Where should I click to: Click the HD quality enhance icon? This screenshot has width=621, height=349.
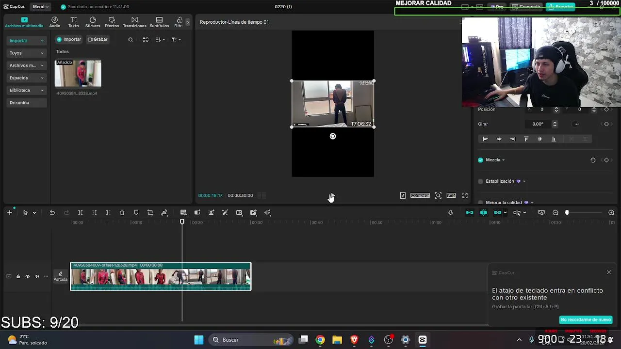click(239, 213)
